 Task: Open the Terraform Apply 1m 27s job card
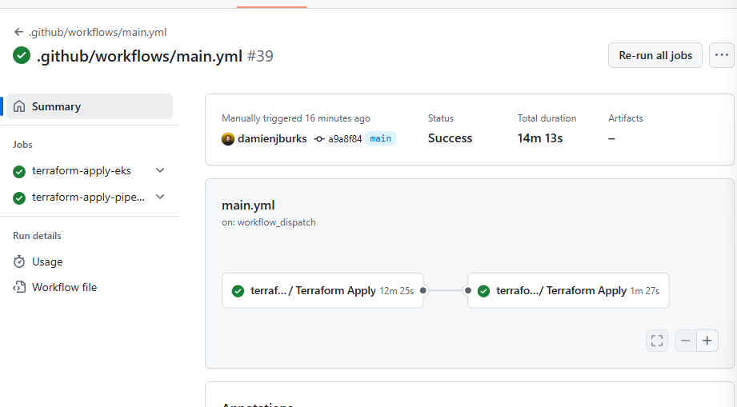click(568, 290)
